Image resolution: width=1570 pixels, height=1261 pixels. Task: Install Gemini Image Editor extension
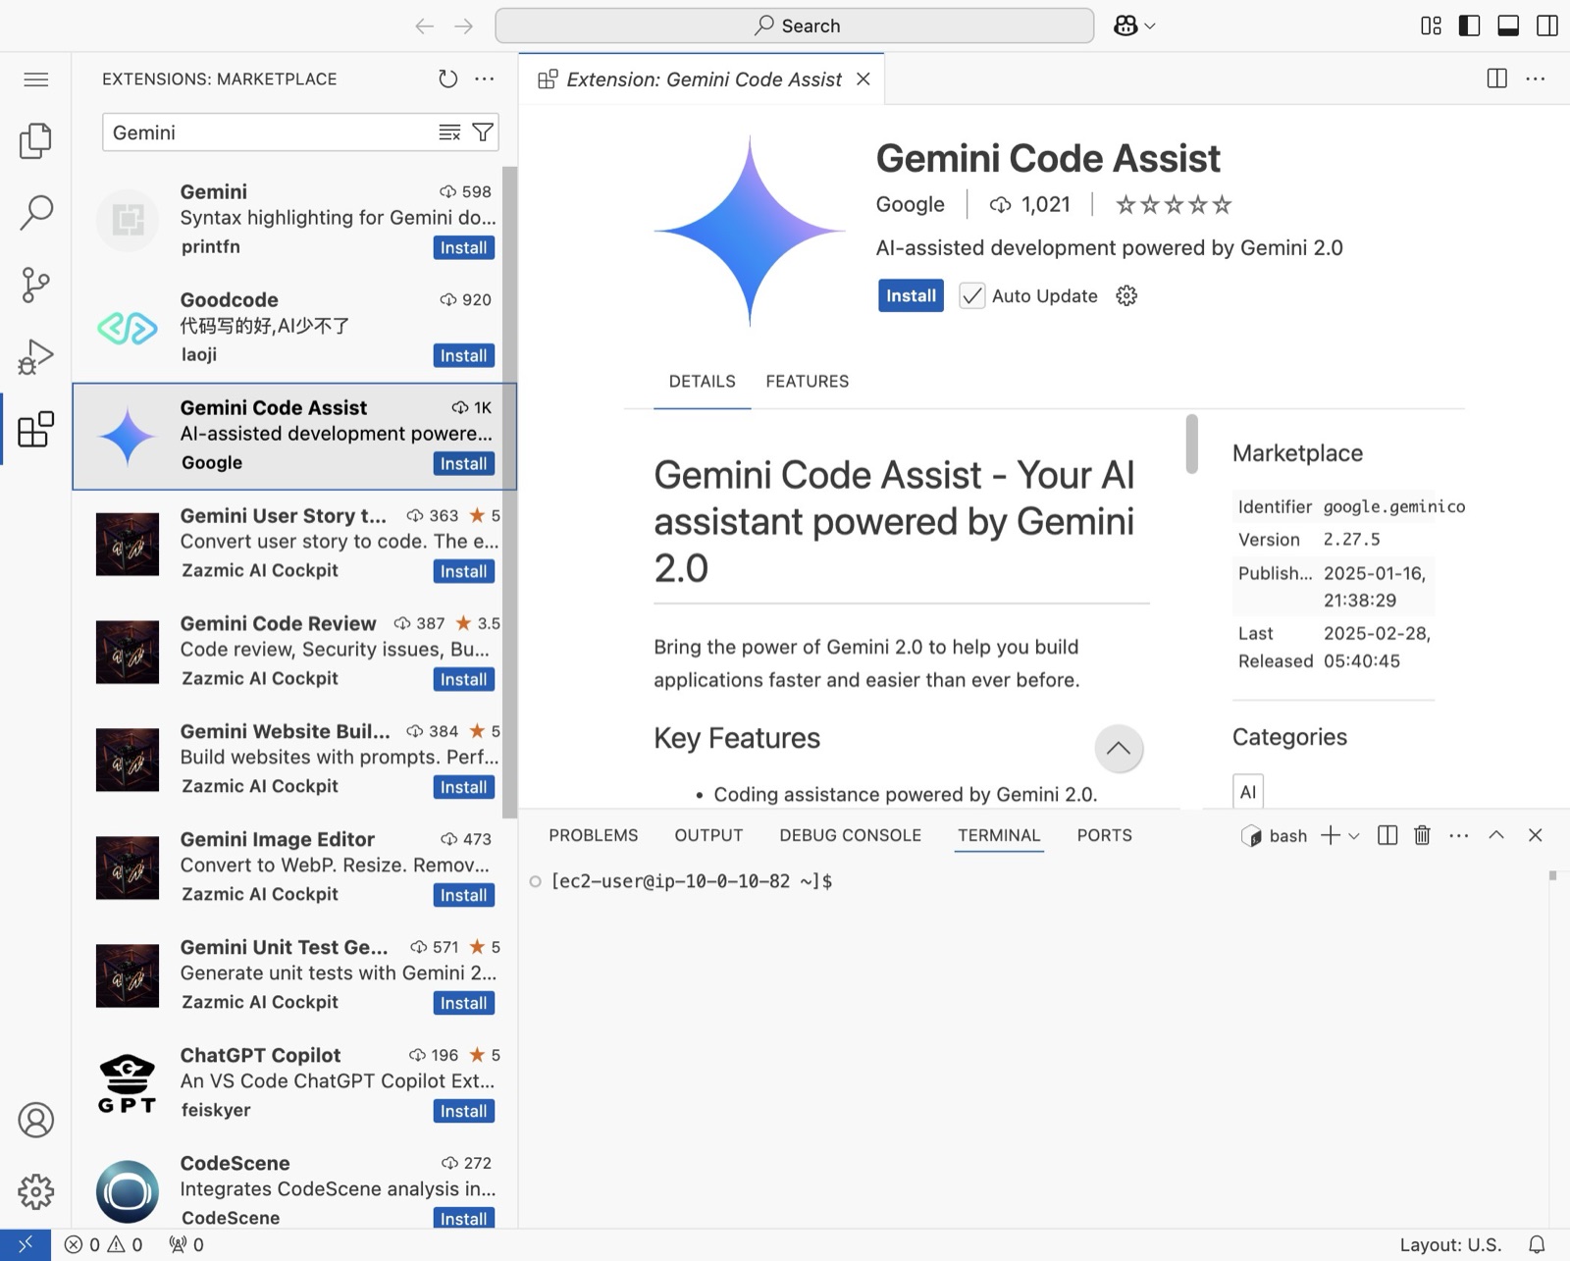click(463, 895)
